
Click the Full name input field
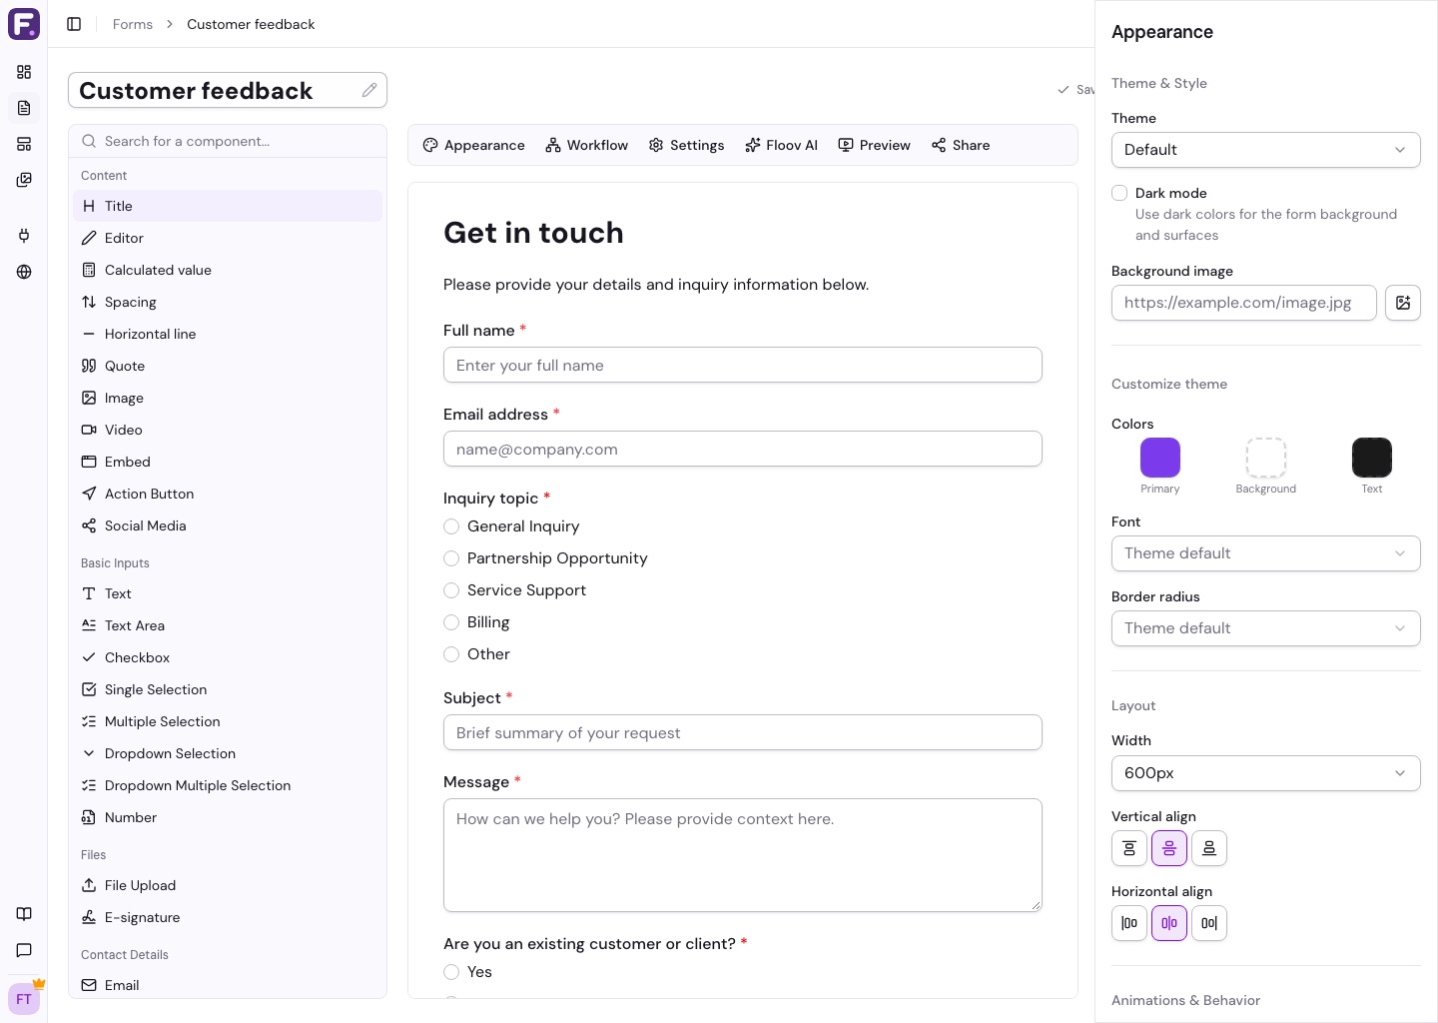tap(743, 365)
